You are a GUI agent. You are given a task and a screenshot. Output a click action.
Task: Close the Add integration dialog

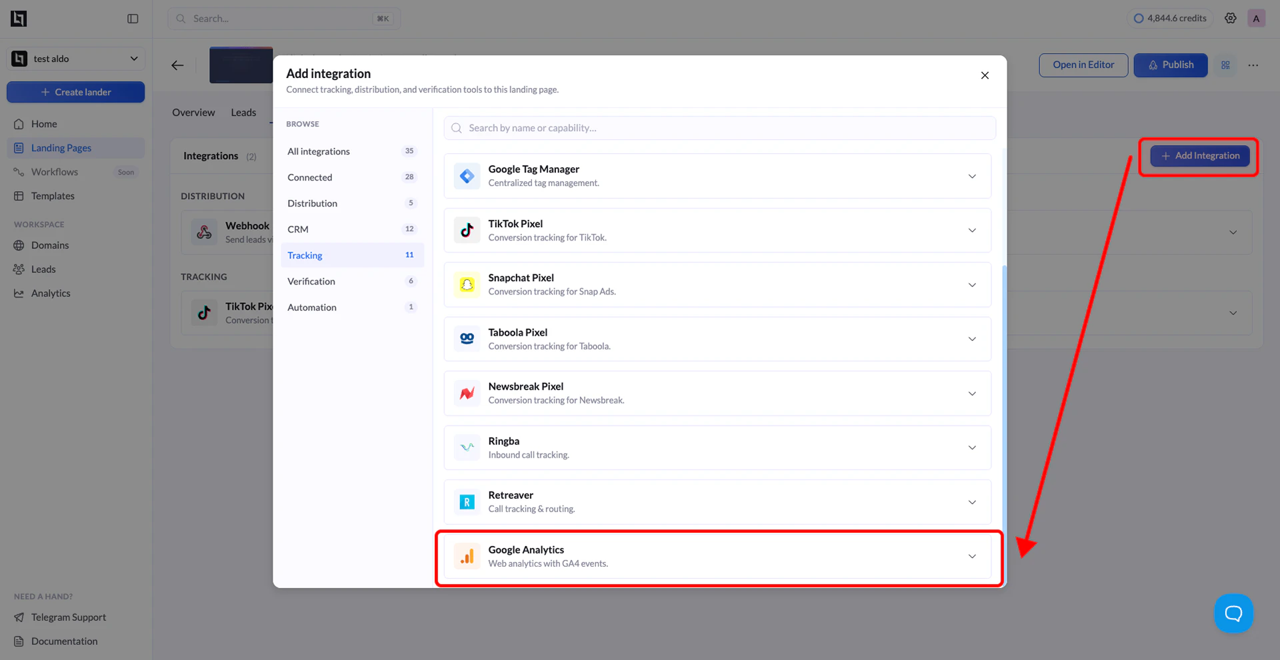985,75
